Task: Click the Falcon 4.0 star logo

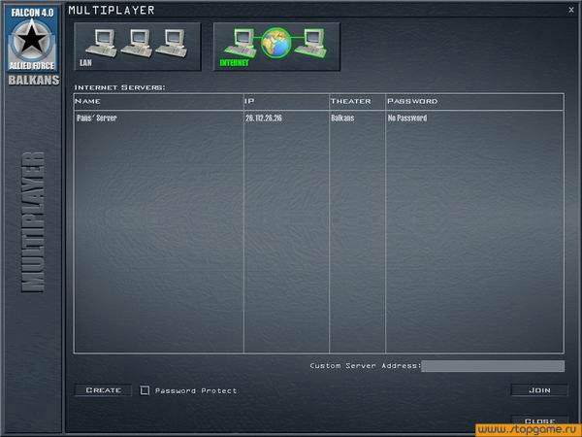Action: [30, 37]
